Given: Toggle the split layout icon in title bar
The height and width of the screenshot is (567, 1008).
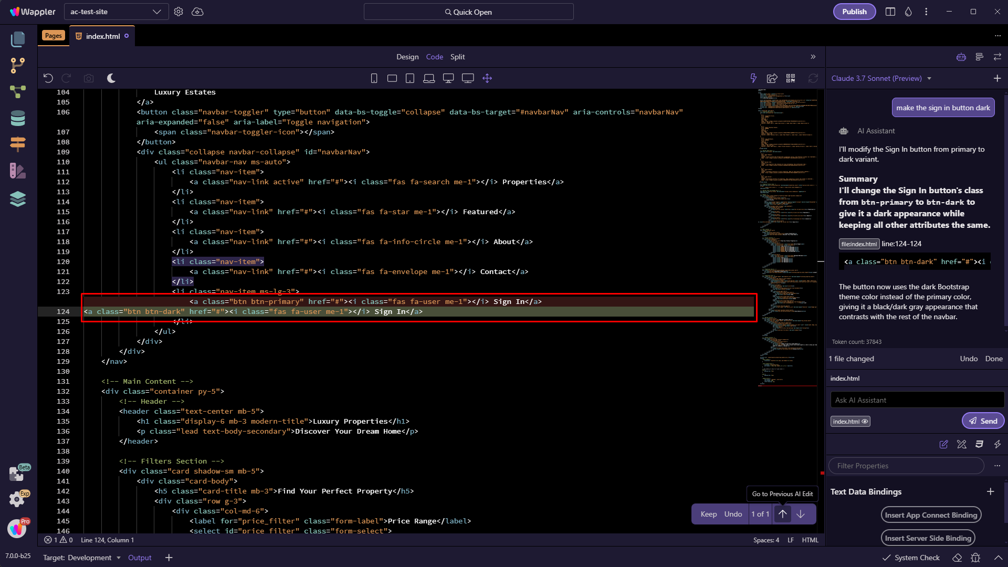Looking at the screenshot, I should pos(890,12).
